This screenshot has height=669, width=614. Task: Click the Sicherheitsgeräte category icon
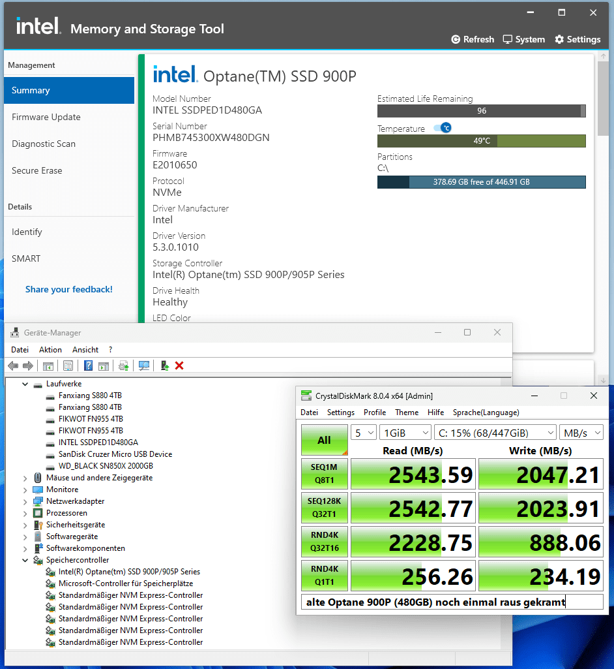pyautogui.click(x=38, y=525)
